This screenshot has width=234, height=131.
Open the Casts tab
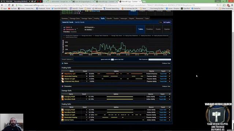click(x=147, y=19)
